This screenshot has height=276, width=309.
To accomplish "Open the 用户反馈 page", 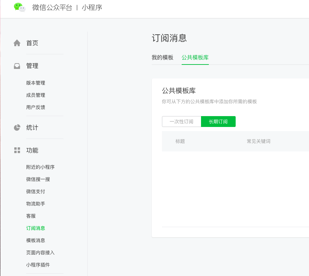I will pos(36,107).
